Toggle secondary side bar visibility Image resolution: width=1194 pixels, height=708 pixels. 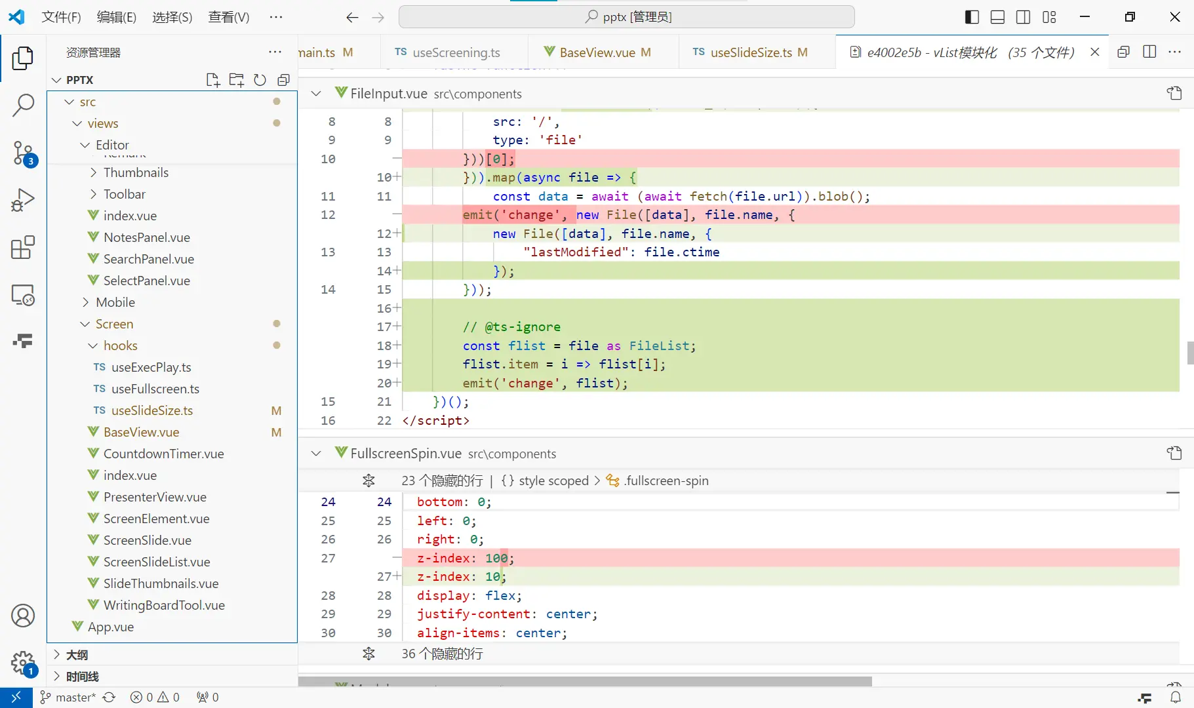[x=1023, y=18]
